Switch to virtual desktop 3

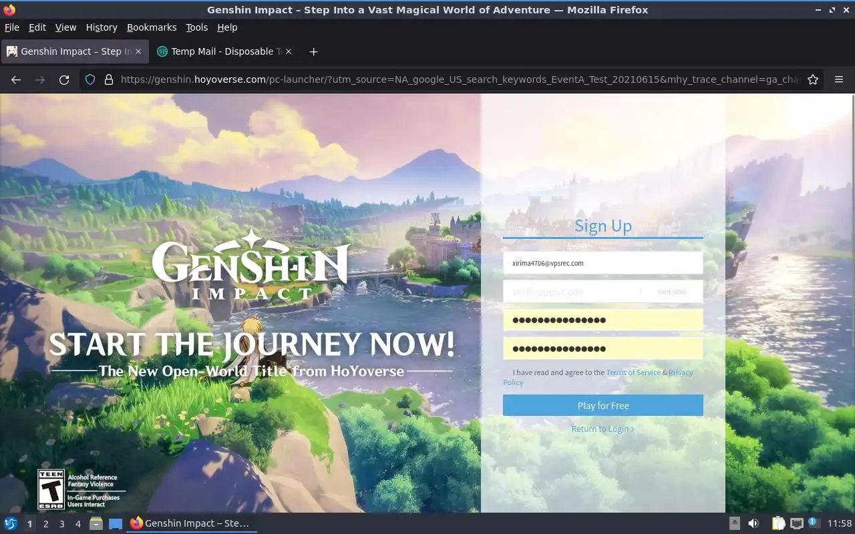[61, 524]
